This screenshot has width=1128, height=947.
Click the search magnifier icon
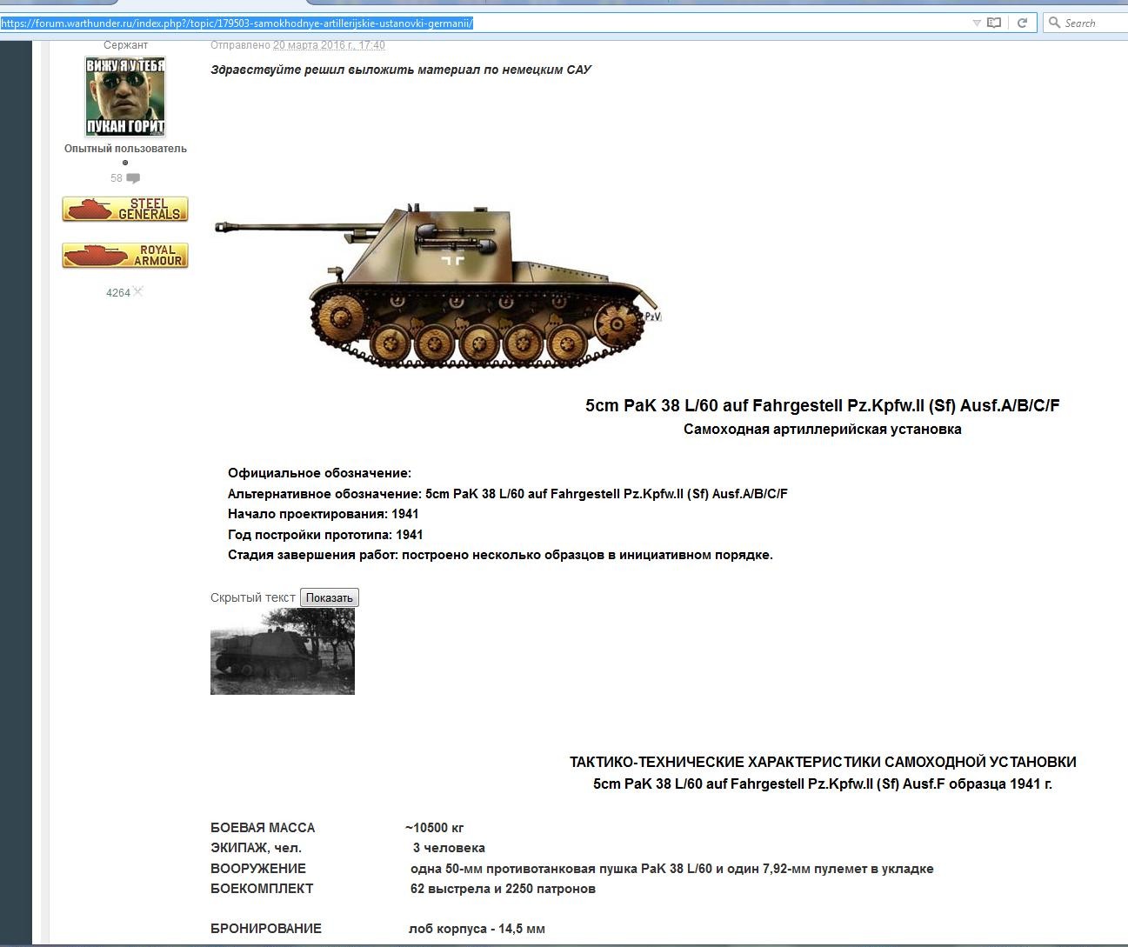click(1054, 23)
